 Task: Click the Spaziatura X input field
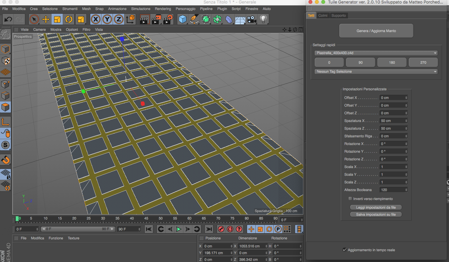pos(392,121)
